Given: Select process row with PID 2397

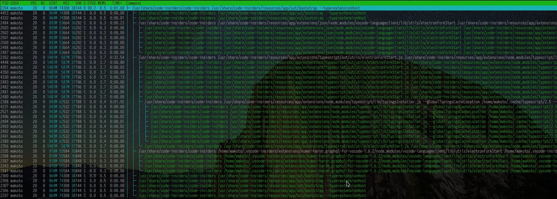Looking at the screenshot, I should click(x=278, y=161).
